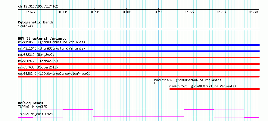
Task: Click the nsv4511437 gnomAD variant label
Action: pyautogui.click(x=188, y=80)
